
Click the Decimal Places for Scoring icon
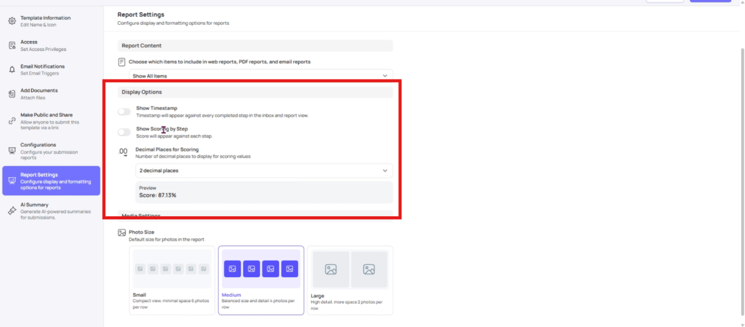click(x=123, y=151)
